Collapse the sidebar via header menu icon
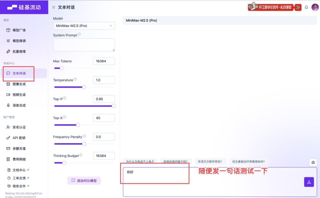This screenshot has height=198, width=320. [53, 7]
